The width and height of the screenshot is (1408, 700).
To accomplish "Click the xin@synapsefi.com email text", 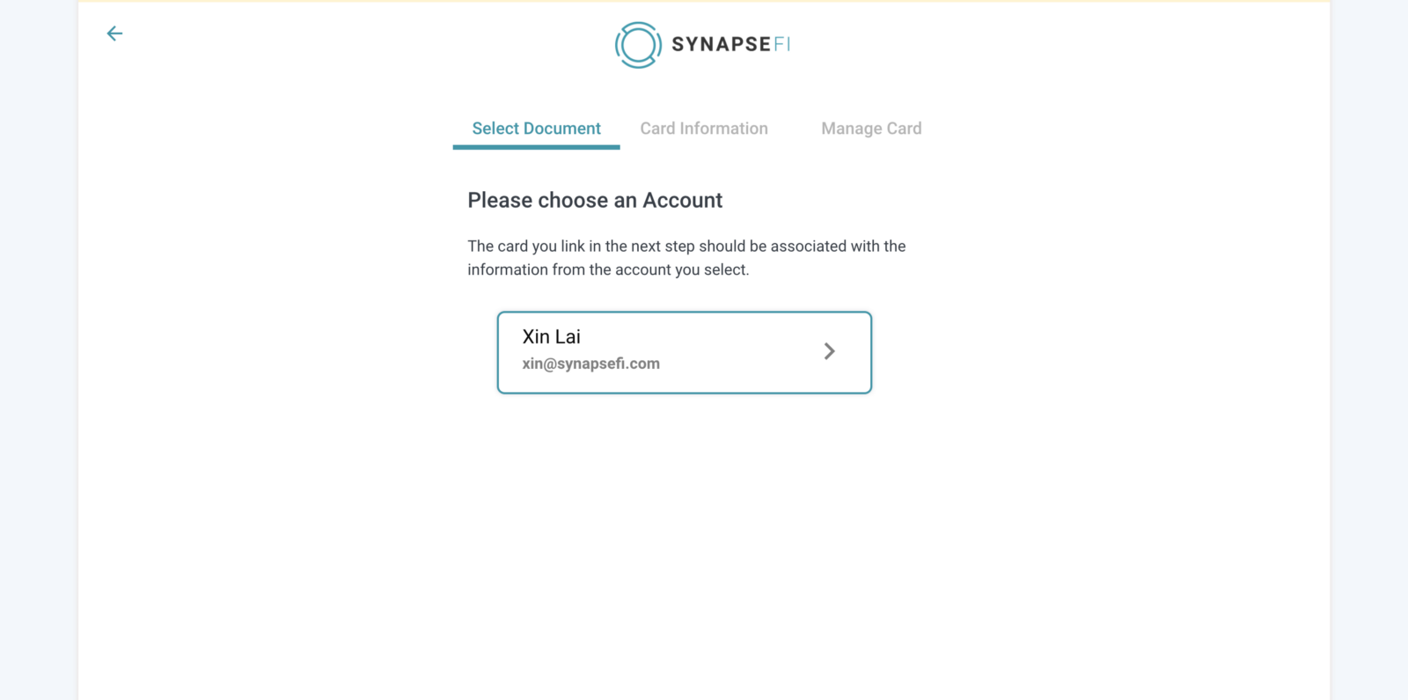I will [x=590, y=364].
